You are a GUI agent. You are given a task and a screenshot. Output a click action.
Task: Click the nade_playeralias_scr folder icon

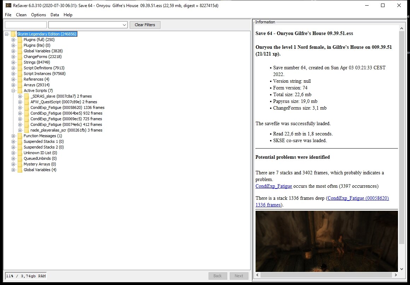(x=27, y=130)
